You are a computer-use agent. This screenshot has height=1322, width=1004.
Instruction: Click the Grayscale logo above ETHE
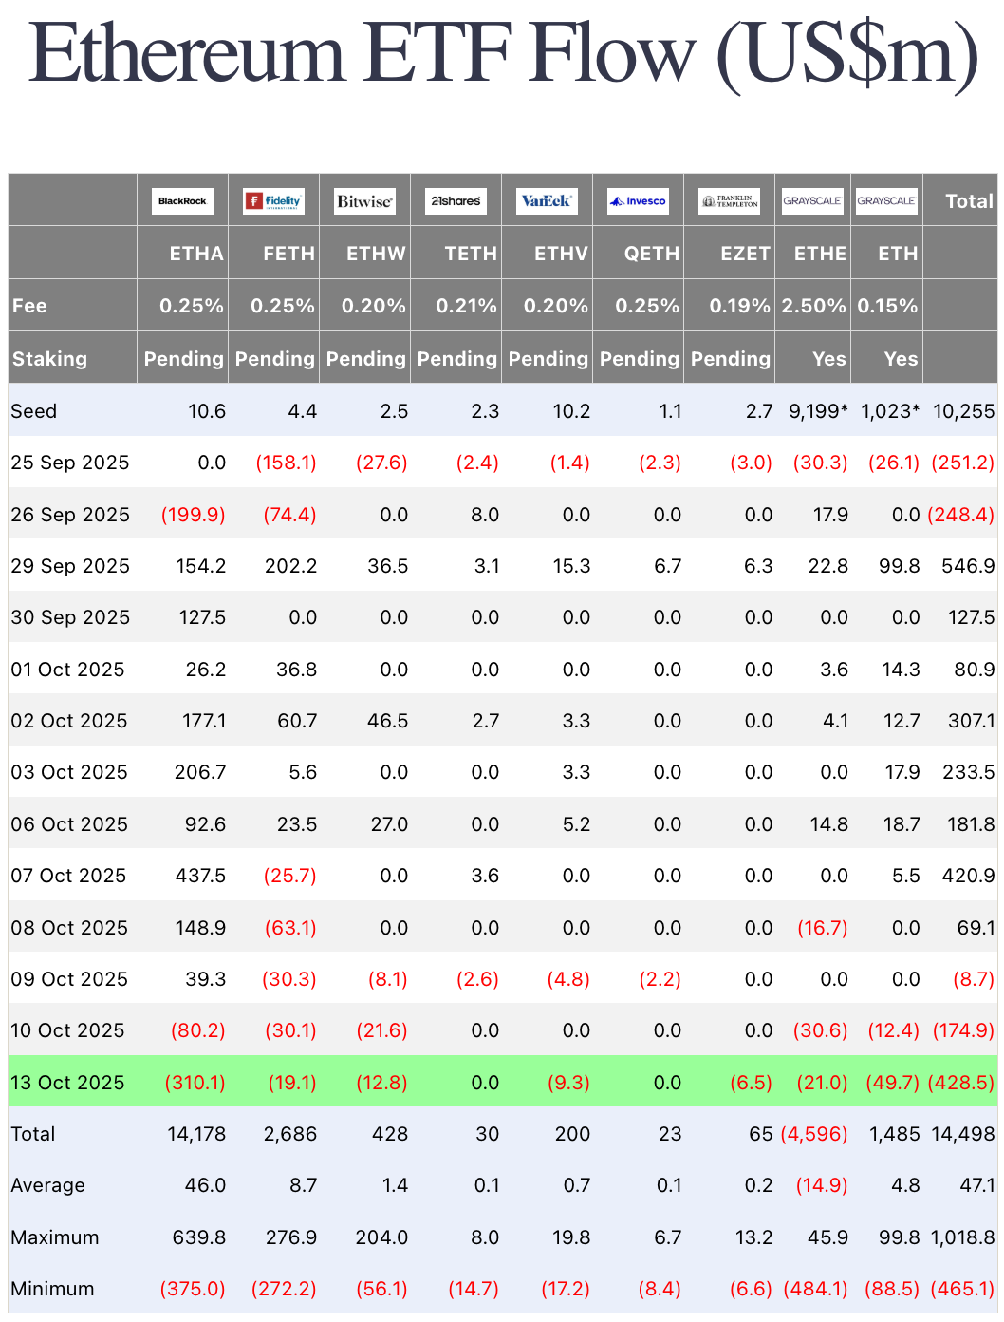(812, 201)
